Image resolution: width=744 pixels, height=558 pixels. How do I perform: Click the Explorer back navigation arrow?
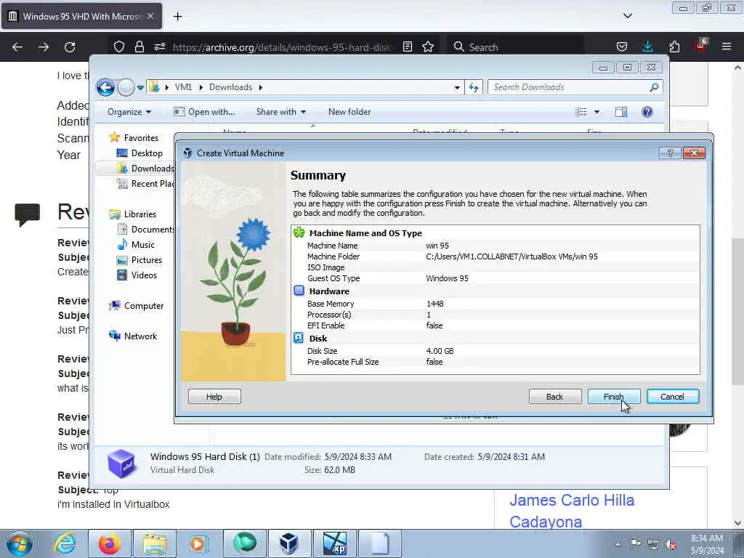pos(105,87)
